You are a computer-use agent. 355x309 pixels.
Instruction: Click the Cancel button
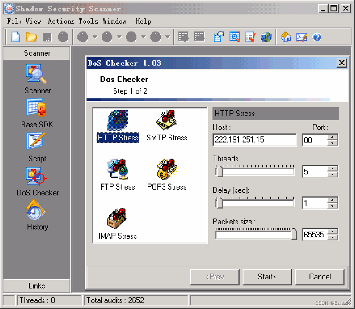coord(320,277)
